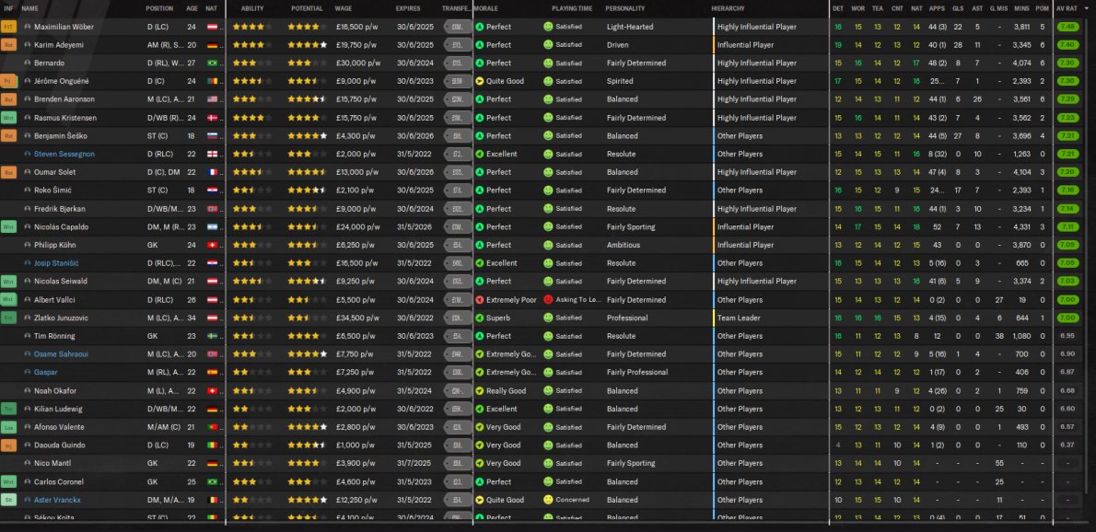Click Kilian Ludewig's Trn status badge
This screenshot has width=1096, height=532.
pos(8,409)
